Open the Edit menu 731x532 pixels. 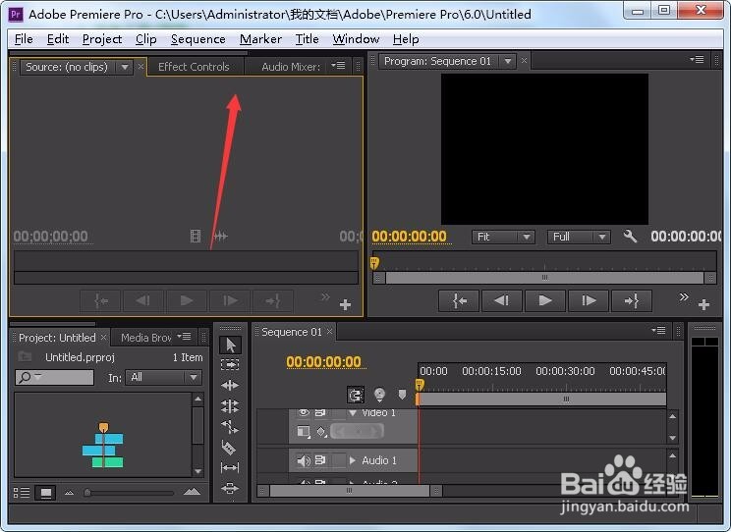pos(58,39)
